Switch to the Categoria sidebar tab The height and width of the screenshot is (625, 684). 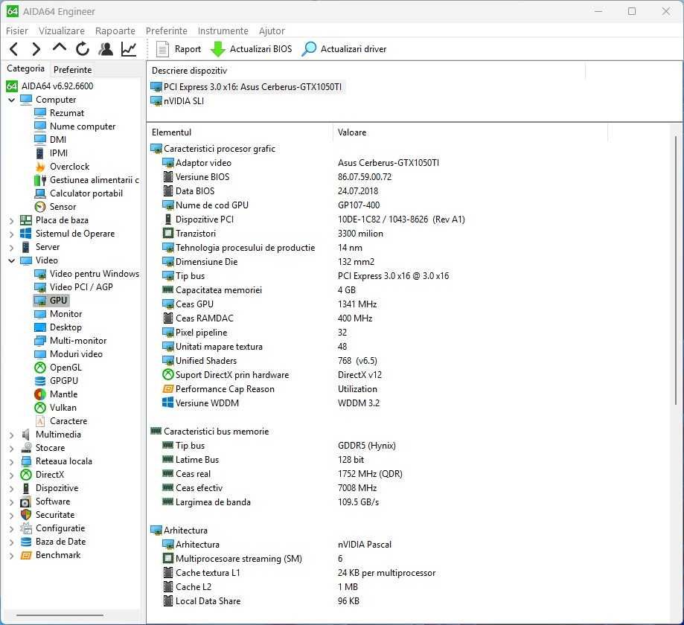[x=25, y=68]
